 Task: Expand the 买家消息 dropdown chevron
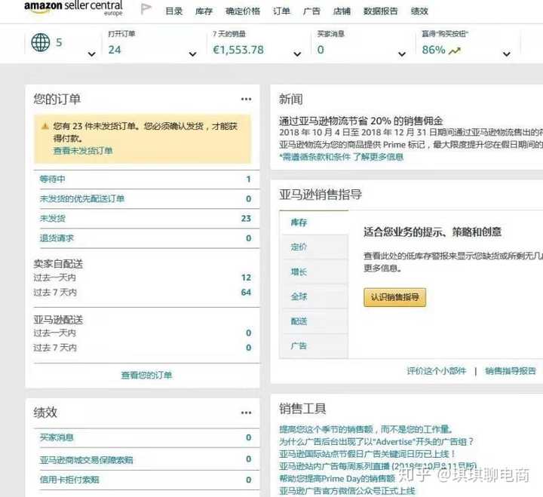(402, 54)
